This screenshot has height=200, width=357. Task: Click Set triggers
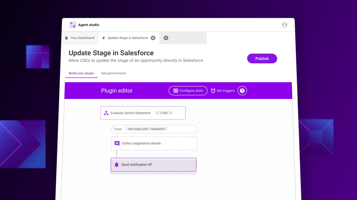[x=223, y=91]
